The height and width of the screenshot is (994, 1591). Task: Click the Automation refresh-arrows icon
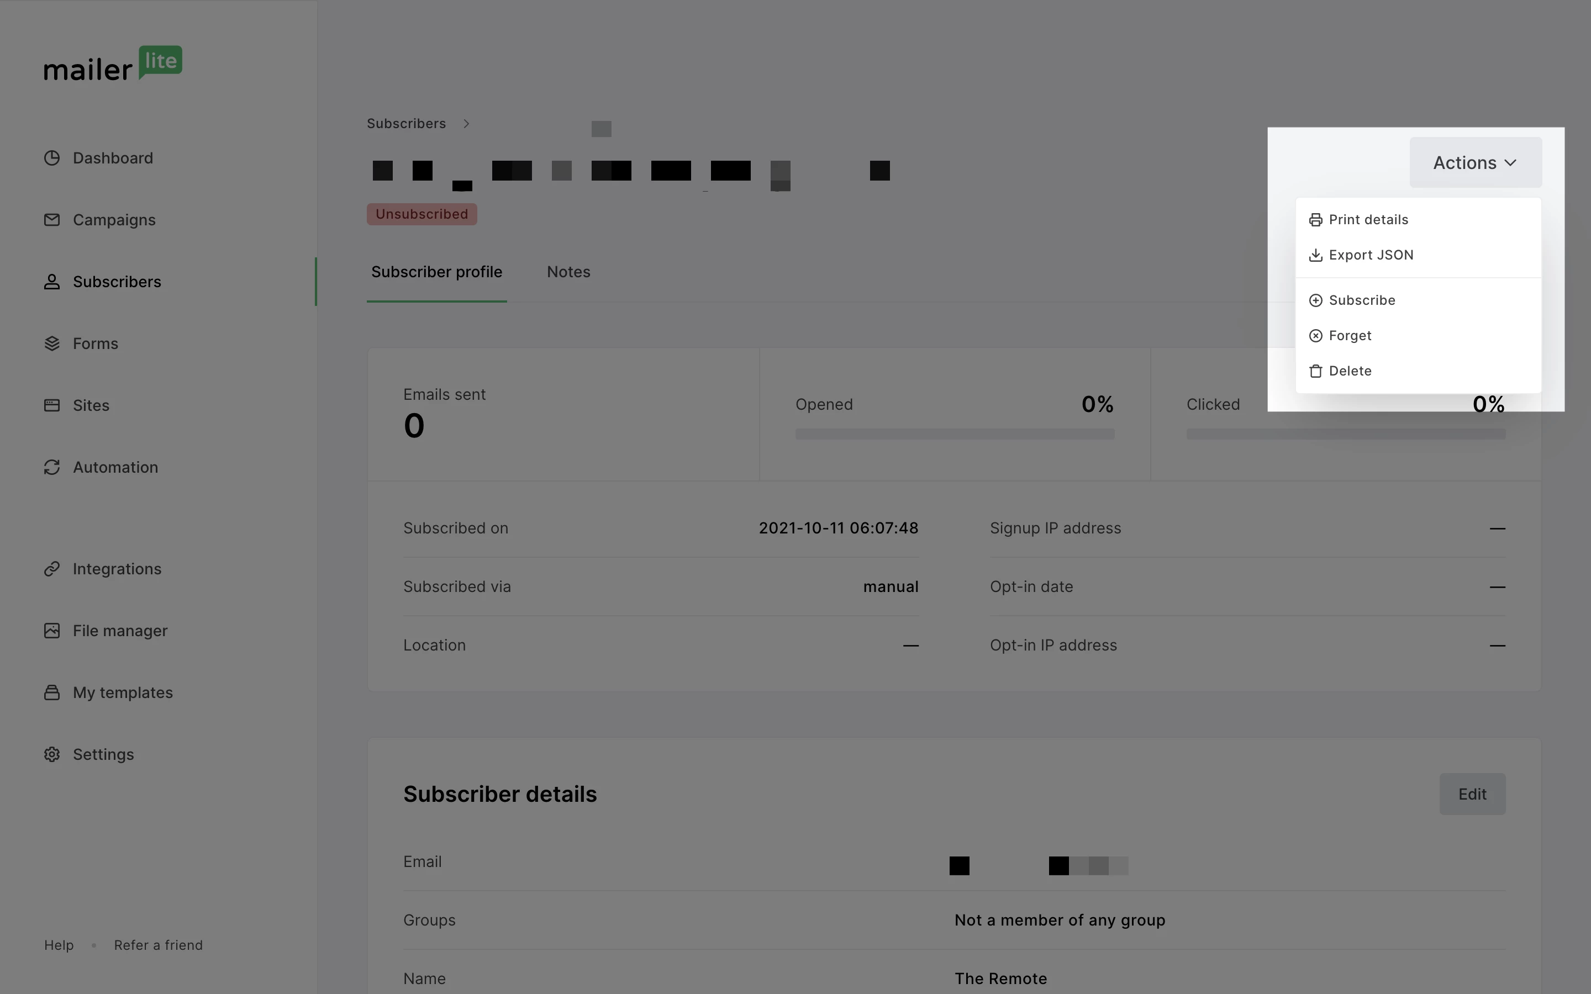tap(52, 467)
